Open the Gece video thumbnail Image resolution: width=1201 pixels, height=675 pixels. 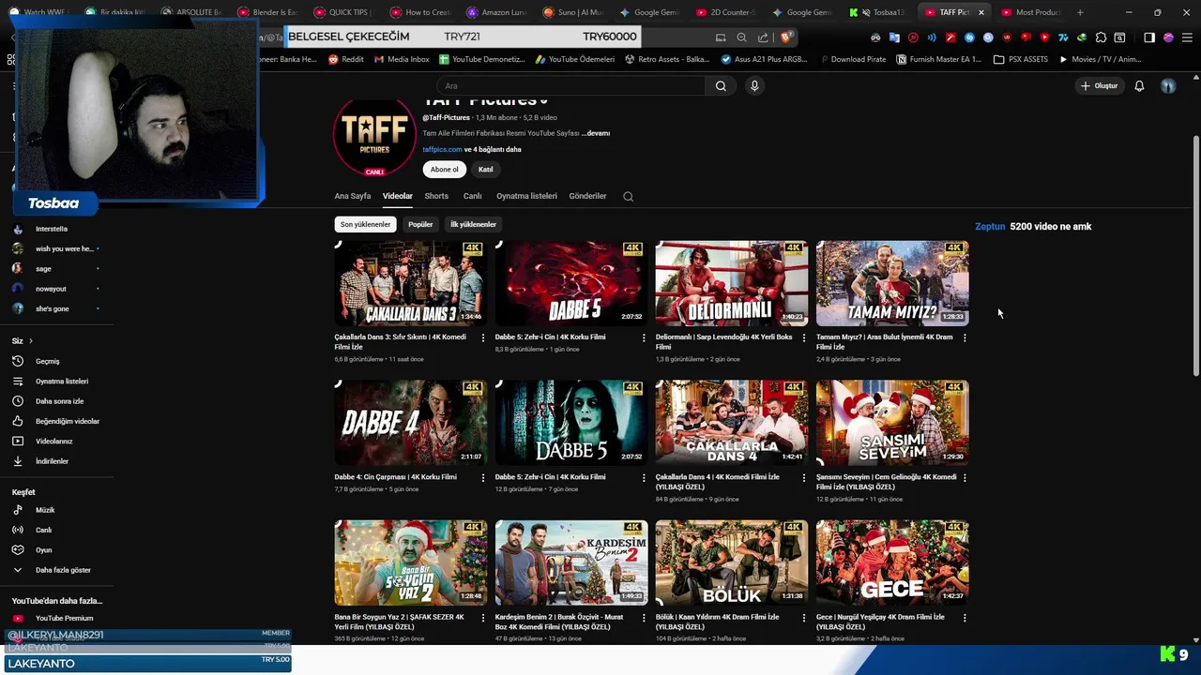892,562
